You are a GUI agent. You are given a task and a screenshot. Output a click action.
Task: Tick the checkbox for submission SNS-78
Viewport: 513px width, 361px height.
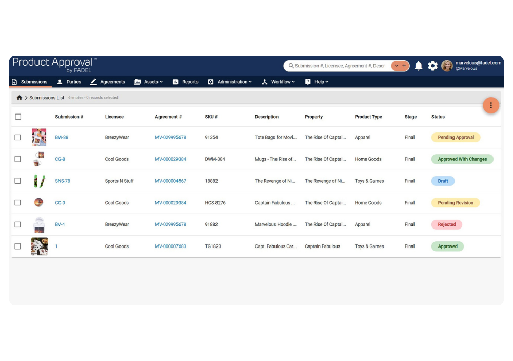pyautogui.click(x=18, y=181)
